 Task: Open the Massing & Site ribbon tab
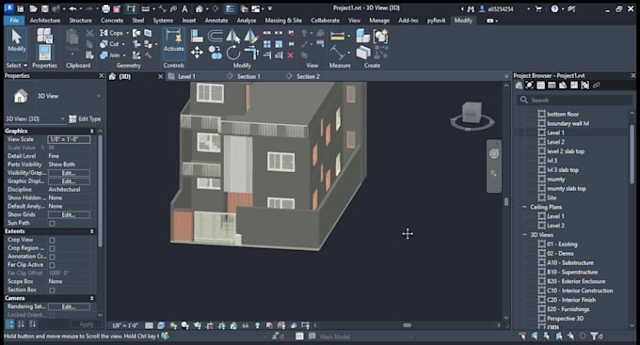pos(283,21)
